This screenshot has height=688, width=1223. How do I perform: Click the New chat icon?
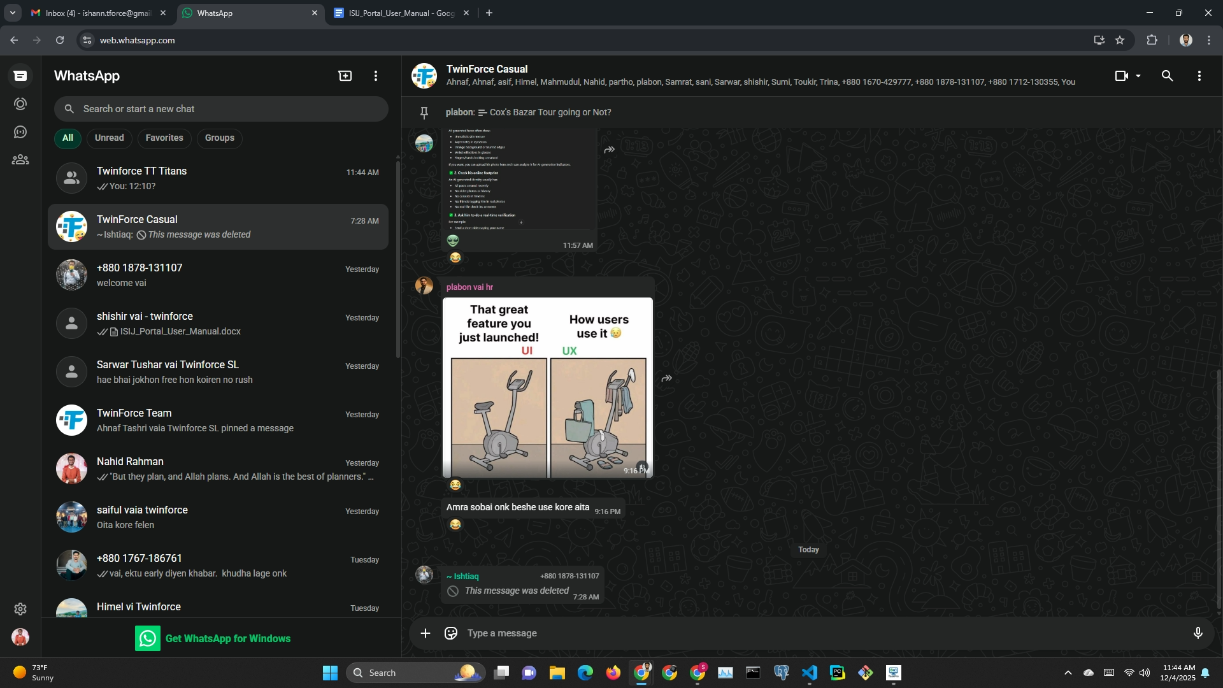pyautogui.click(x=345, y=76)
